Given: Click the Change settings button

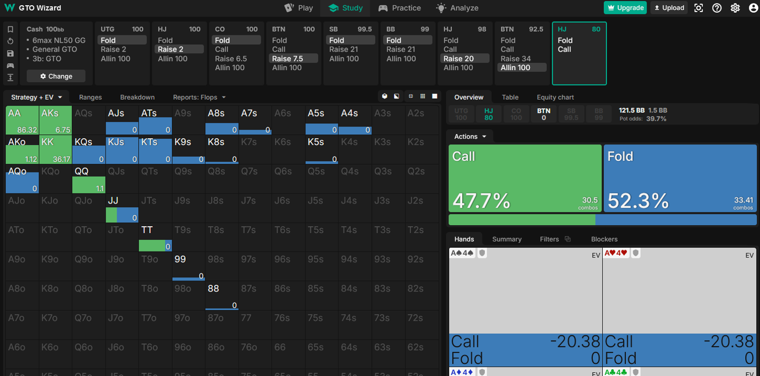Looking at the screenshot, I should pyautogui.click(x=56, y=76).
